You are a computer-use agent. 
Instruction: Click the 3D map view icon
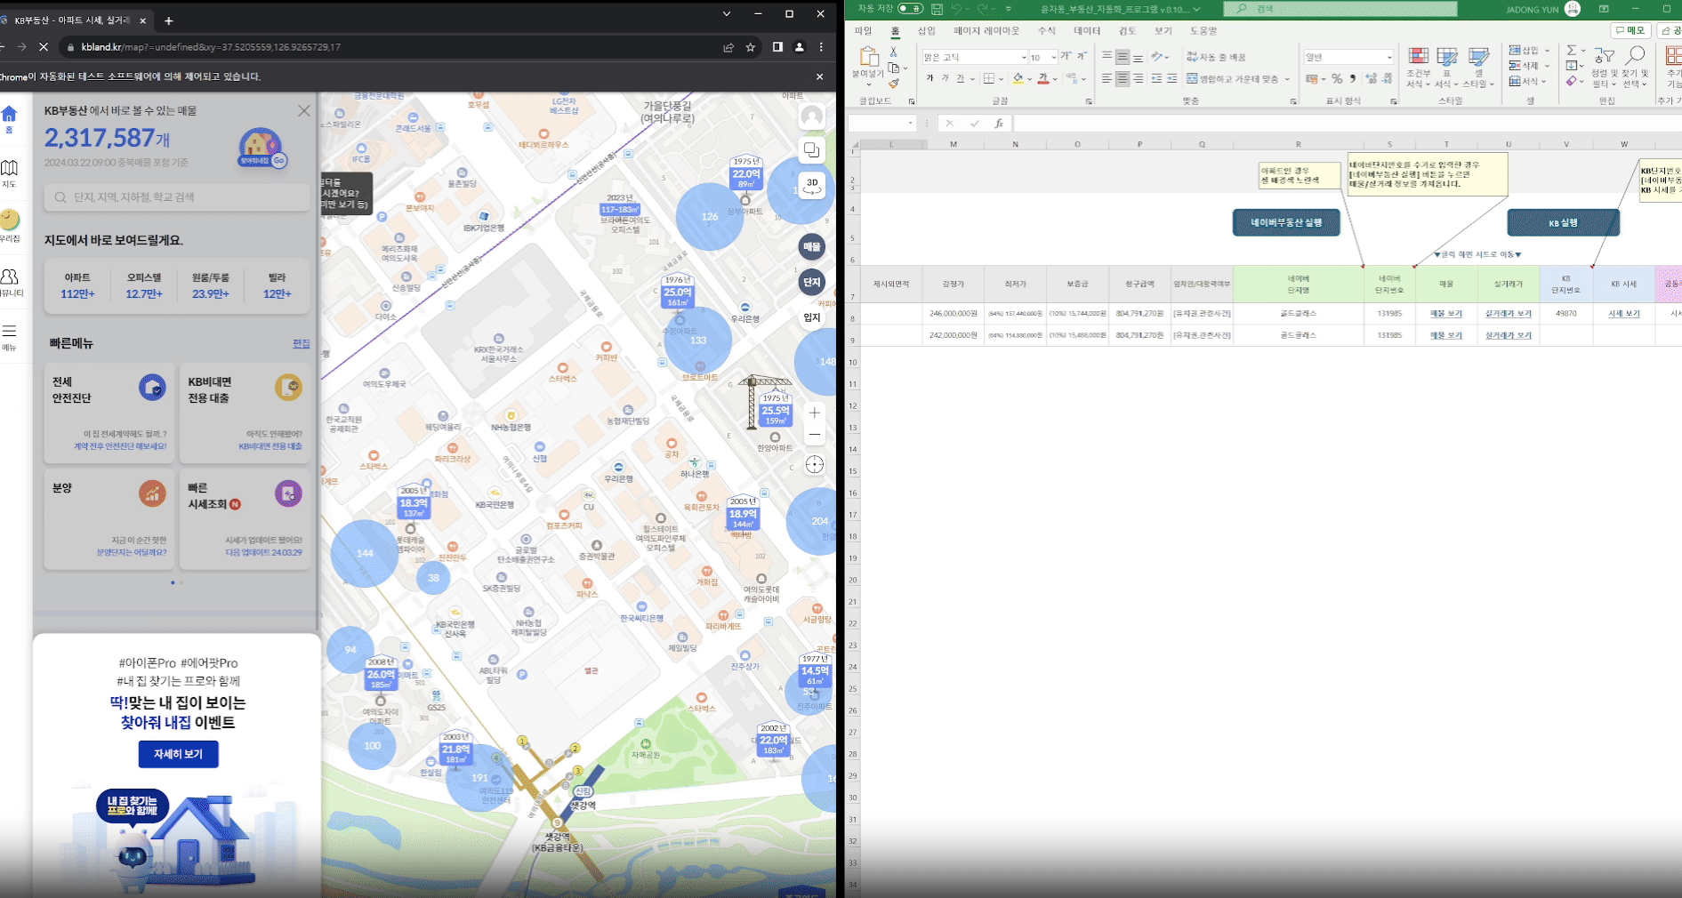click(x=811, y=186)
